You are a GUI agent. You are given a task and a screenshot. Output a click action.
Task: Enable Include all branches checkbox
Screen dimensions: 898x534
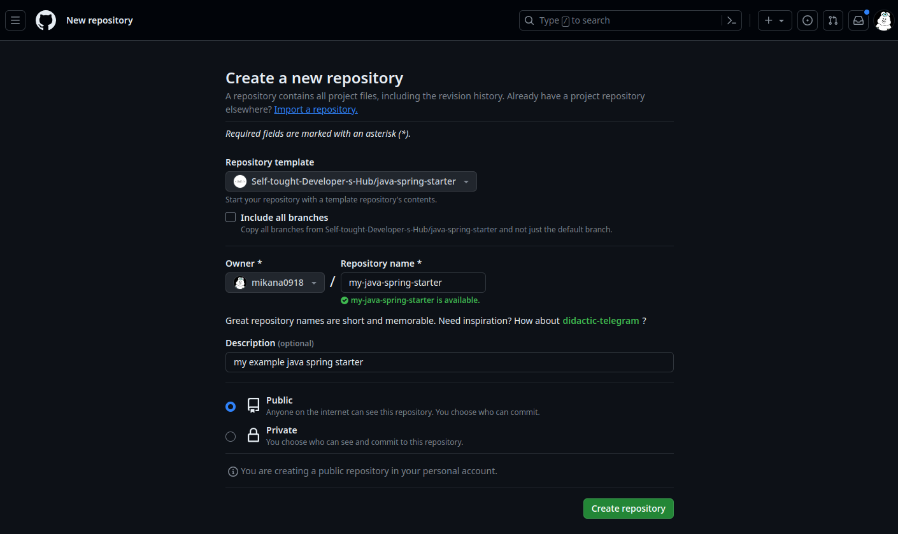(231, 217)
